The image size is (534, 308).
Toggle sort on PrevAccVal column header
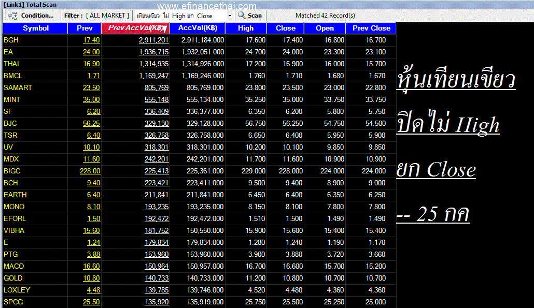pos(135,28)
